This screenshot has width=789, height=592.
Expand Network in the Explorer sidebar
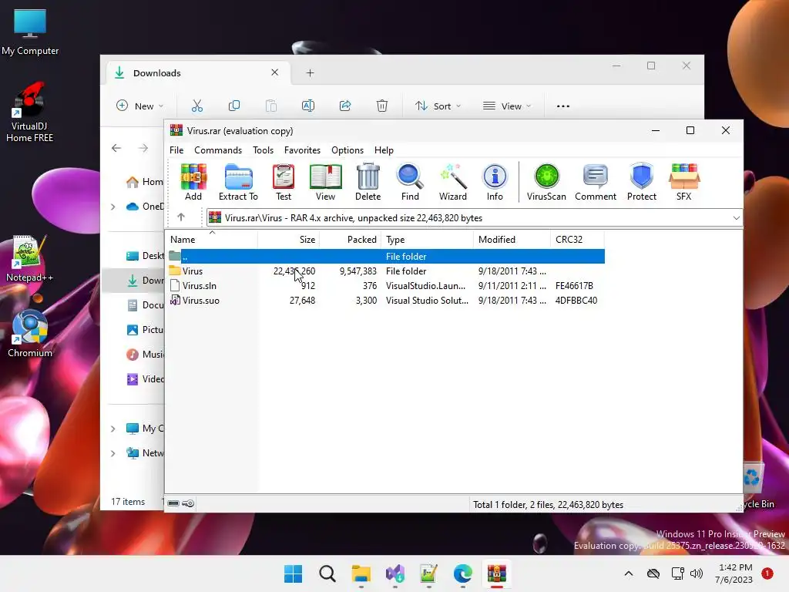113,453
